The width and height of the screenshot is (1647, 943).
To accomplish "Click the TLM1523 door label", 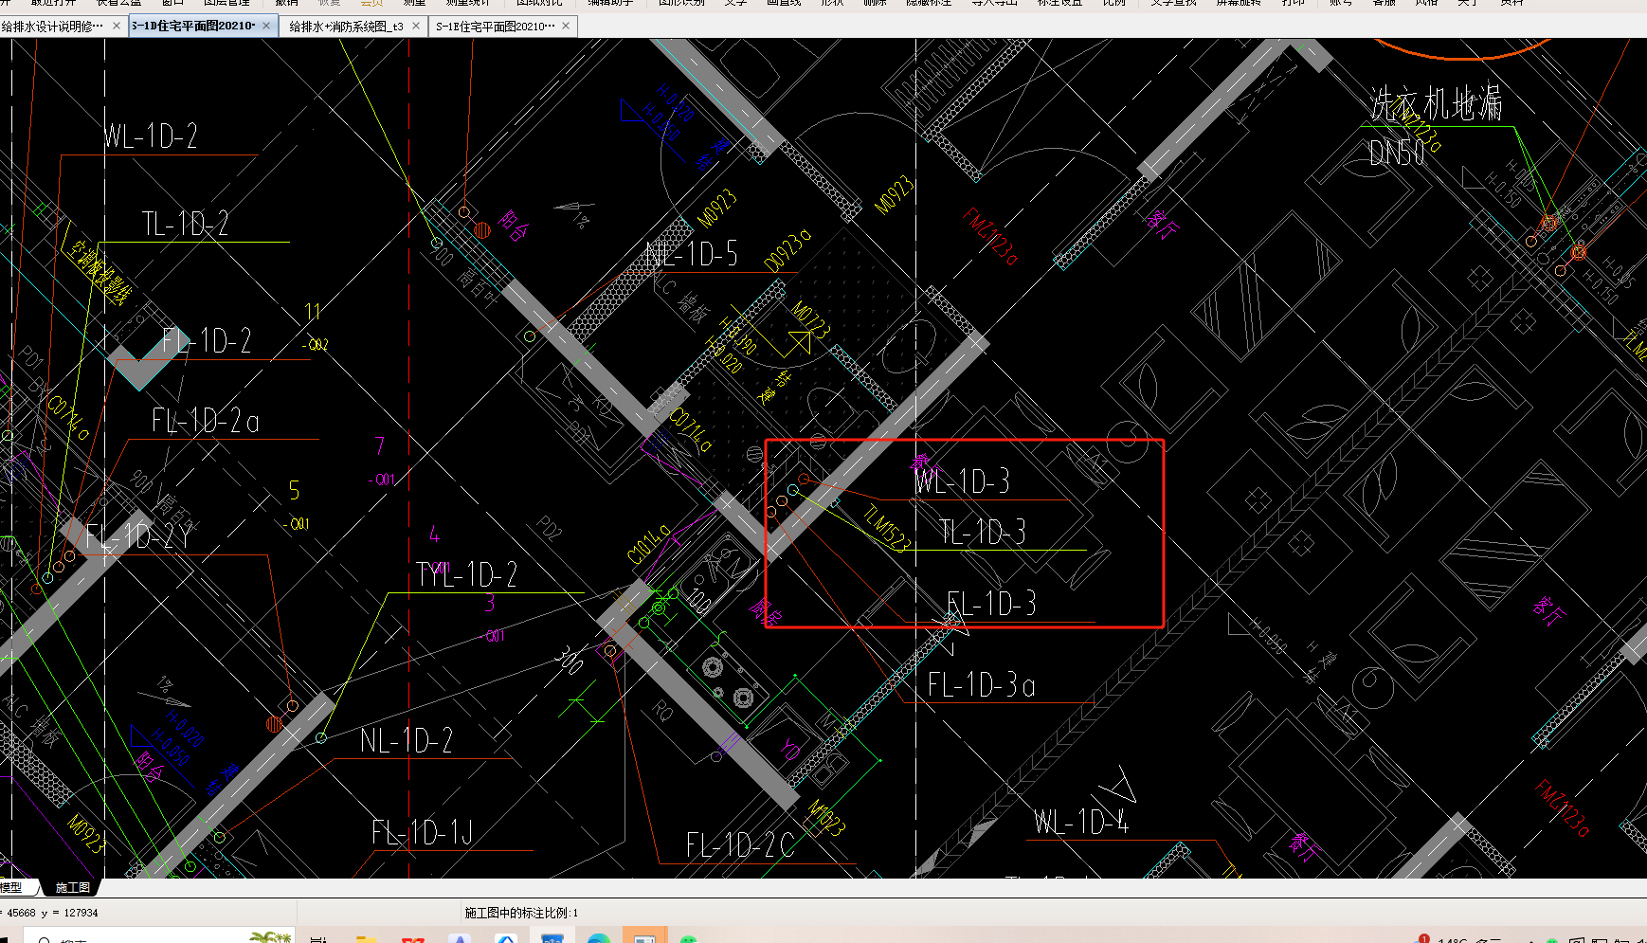I will point(888,528).
